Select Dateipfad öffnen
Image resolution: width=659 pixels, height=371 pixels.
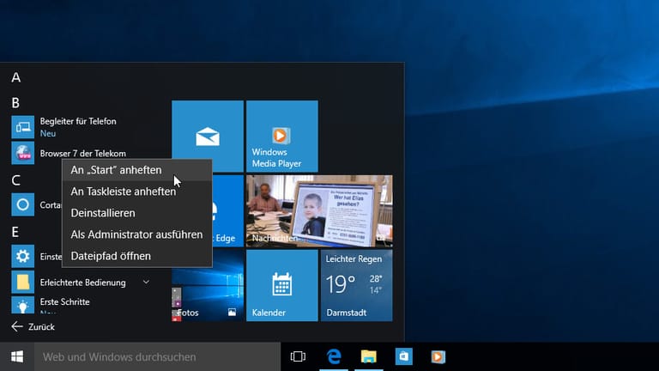[137, 256]
